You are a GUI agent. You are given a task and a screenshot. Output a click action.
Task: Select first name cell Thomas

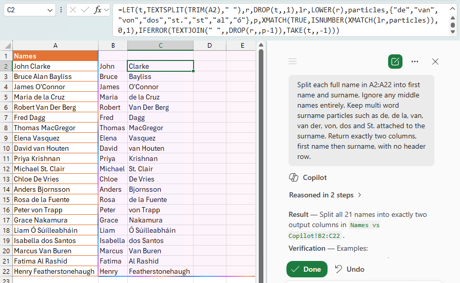pyautogui.click(x=113, y=128)
